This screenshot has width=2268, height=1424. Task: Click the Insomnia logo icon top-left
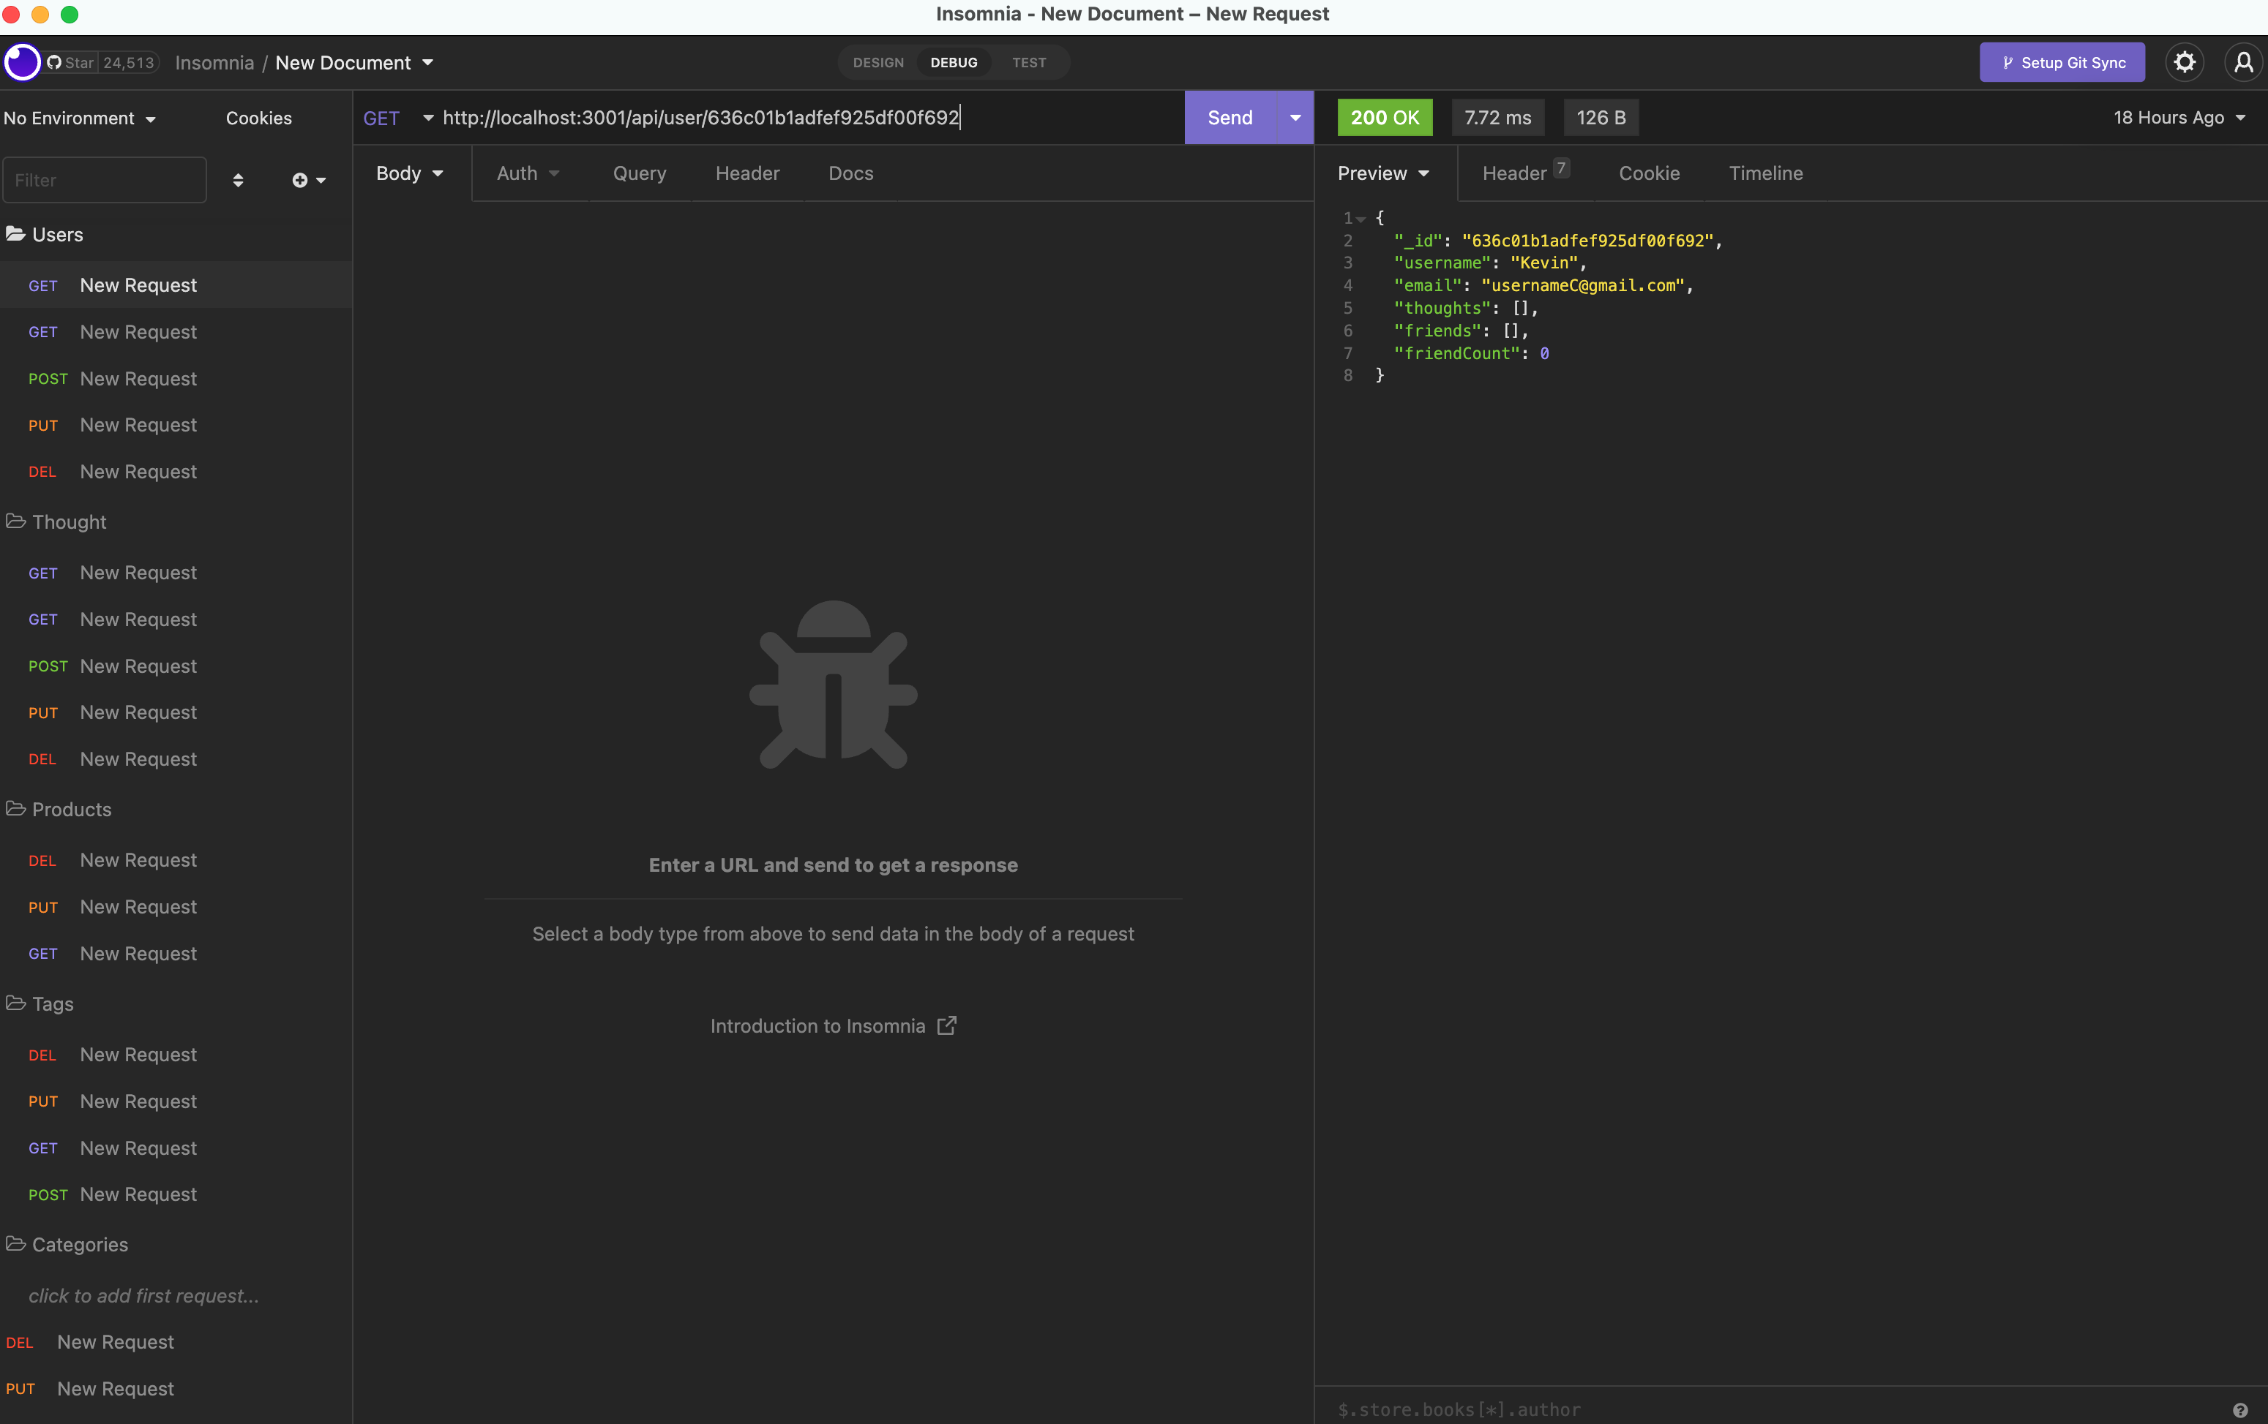point(22,62)
